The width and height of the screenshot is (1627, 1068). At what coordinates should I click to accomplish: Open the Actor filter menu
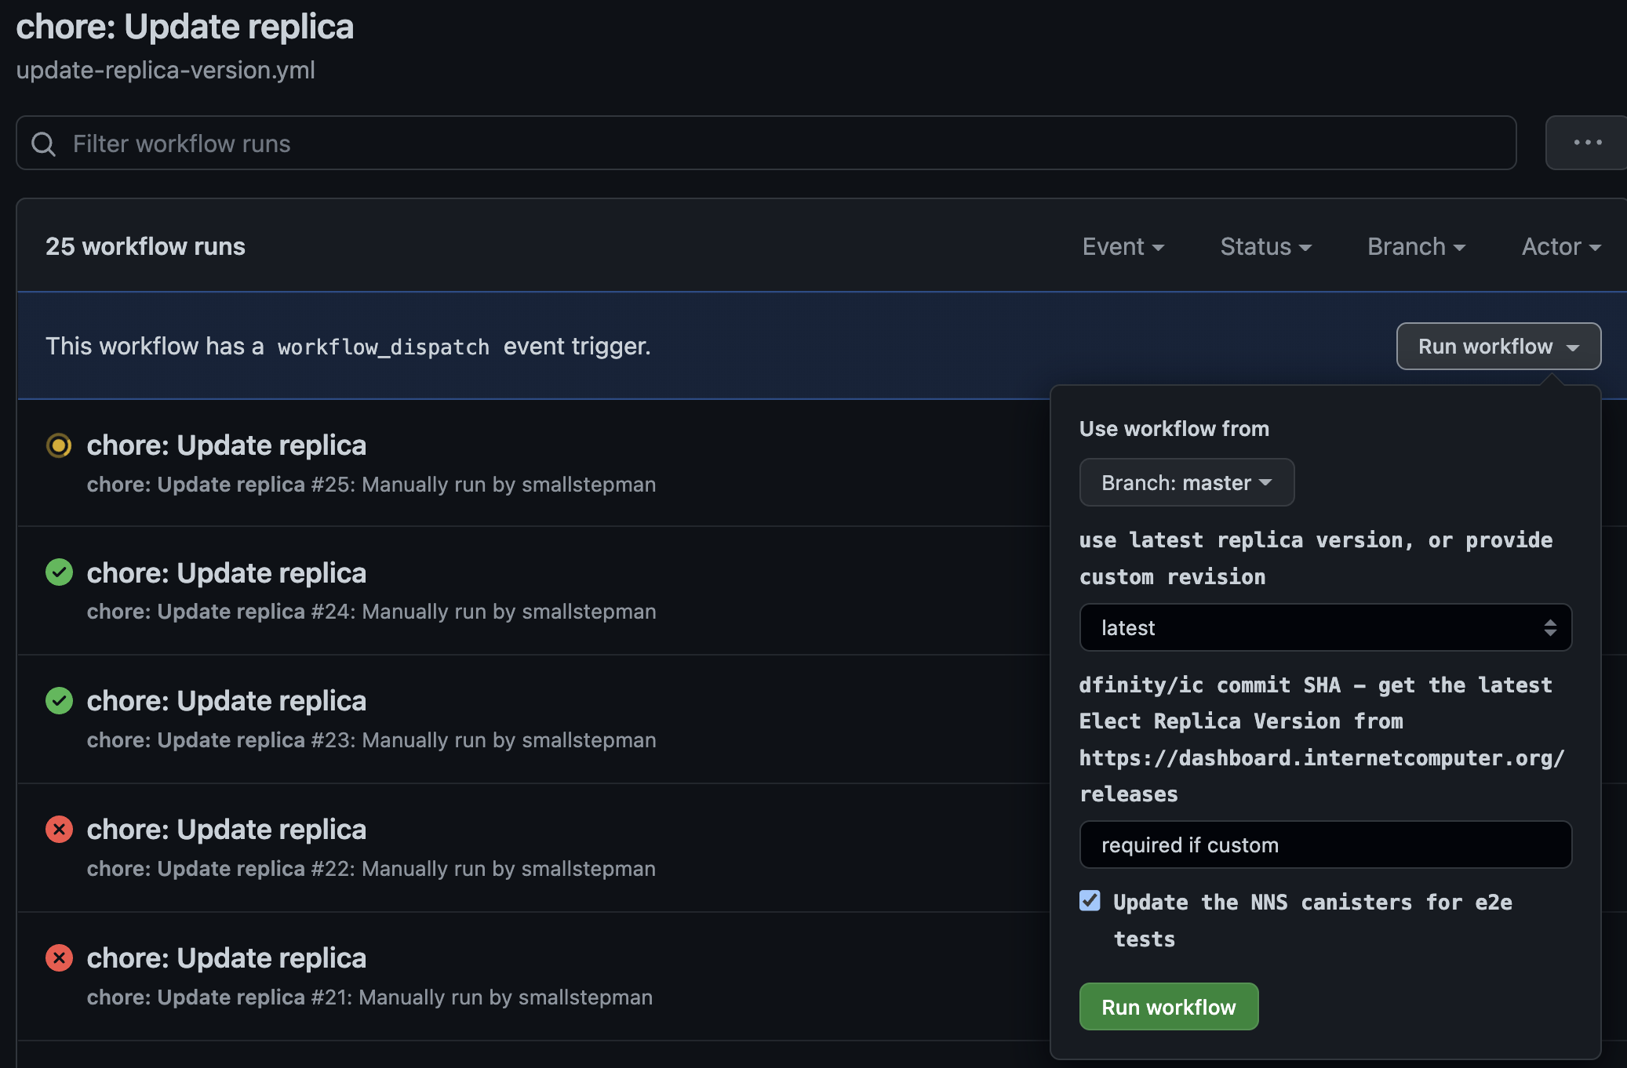[1560, 246]
